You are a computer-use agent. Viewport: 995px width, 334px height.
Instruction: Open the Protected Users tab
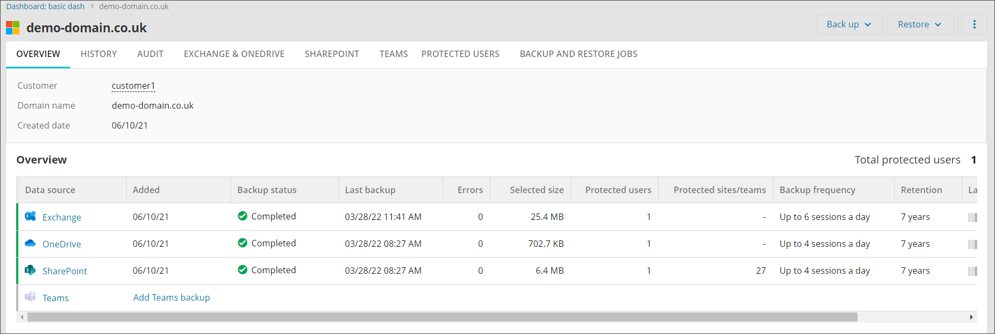click(460, 54)
